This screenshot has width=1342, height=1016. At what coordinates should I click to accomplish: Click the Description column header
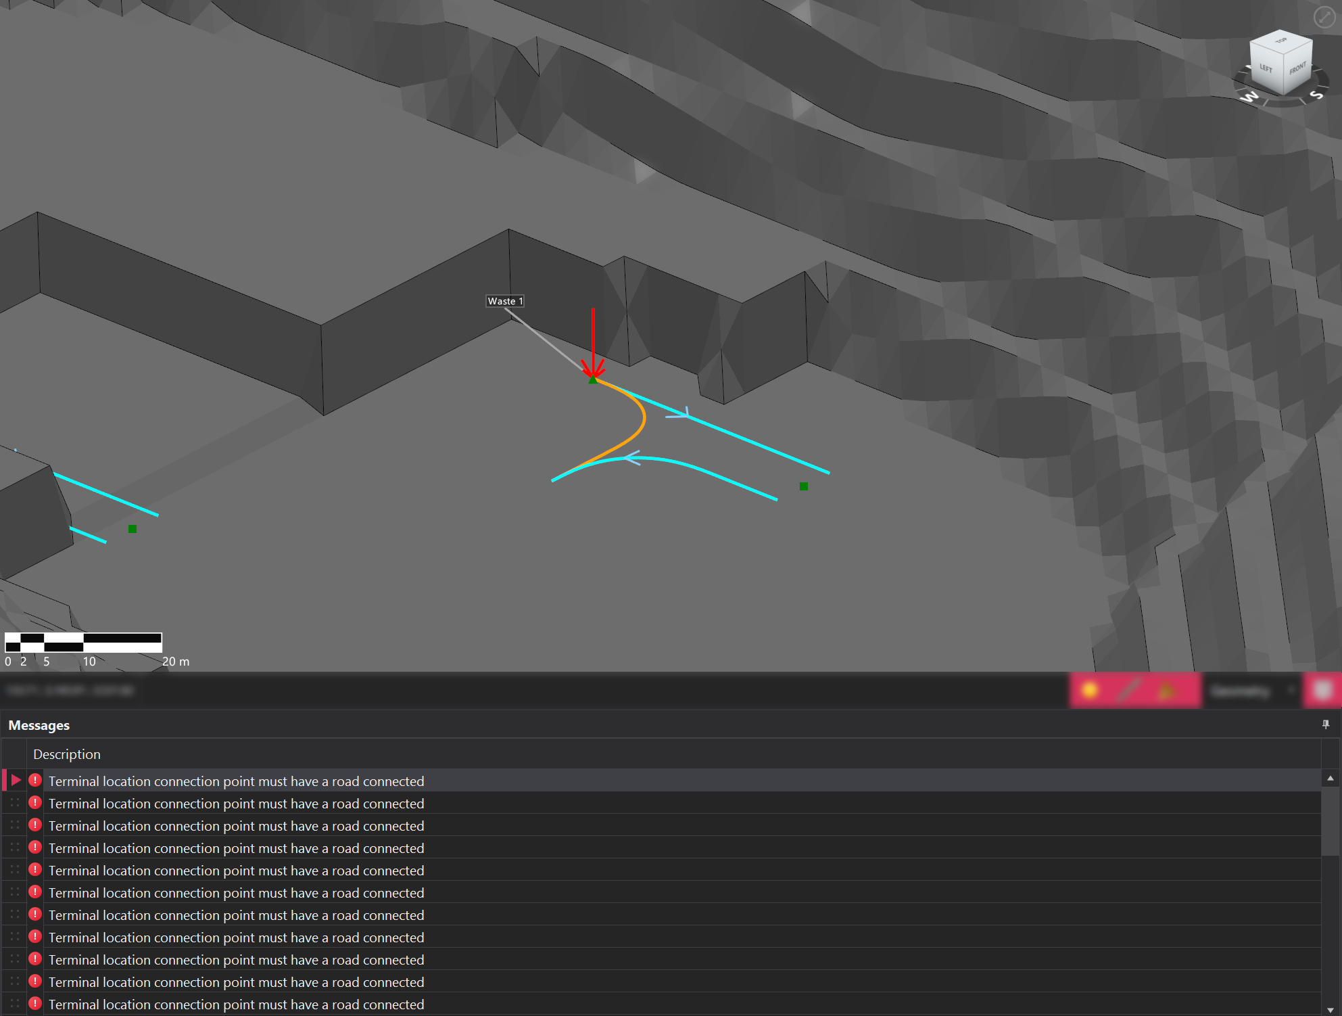pyautogui.click(x=66, y=754)
